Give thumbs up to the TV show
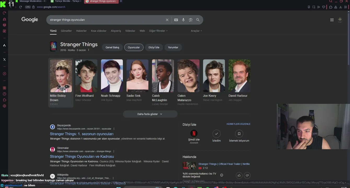The image size is (350, 188). tap(239, 175)
